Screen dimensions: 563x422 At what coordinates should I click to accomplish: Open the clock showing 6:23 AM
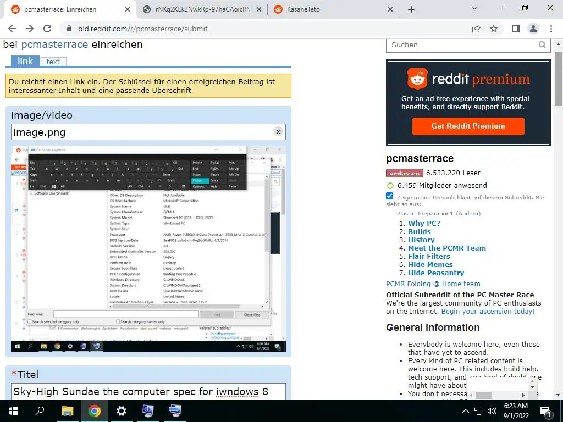pyautogui.click(x=516, y=411)
